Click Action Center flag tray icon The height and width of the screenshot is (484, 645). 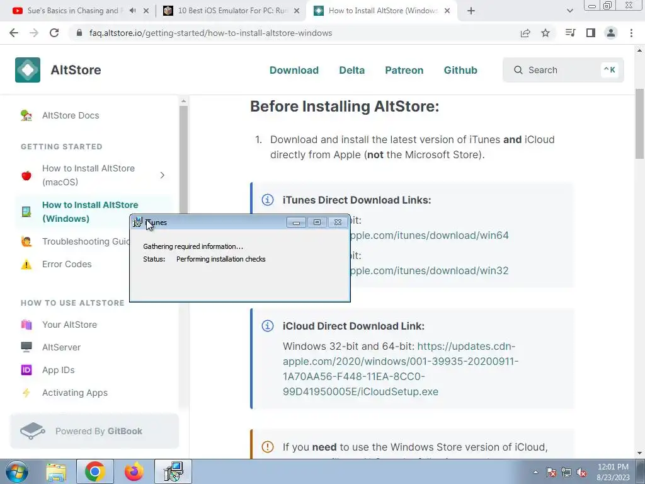click(551, 473)
